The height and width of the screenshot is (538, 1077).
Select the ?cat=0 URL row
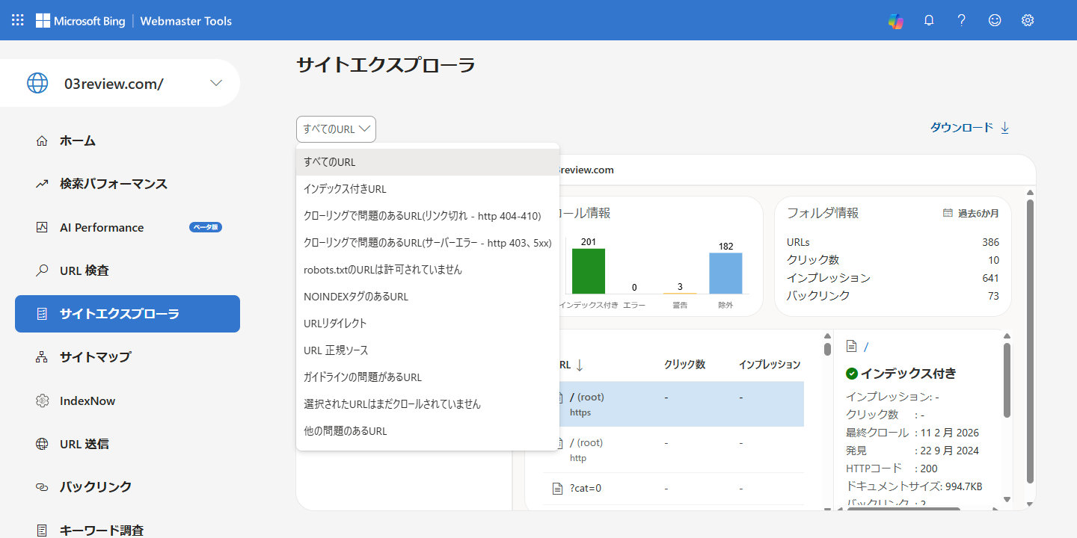pos(586,489)
